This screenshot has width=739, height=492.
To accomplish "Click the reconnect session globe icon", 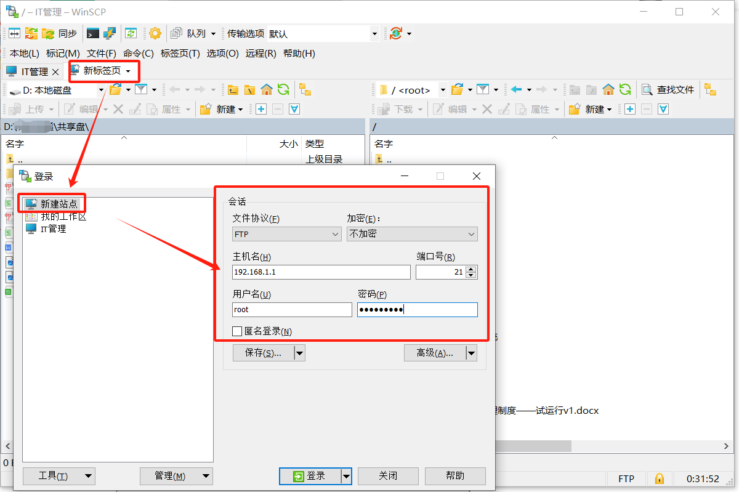I will pos(395,33).
